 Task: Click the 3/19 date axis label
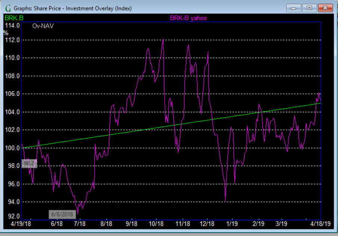[281, 224]
